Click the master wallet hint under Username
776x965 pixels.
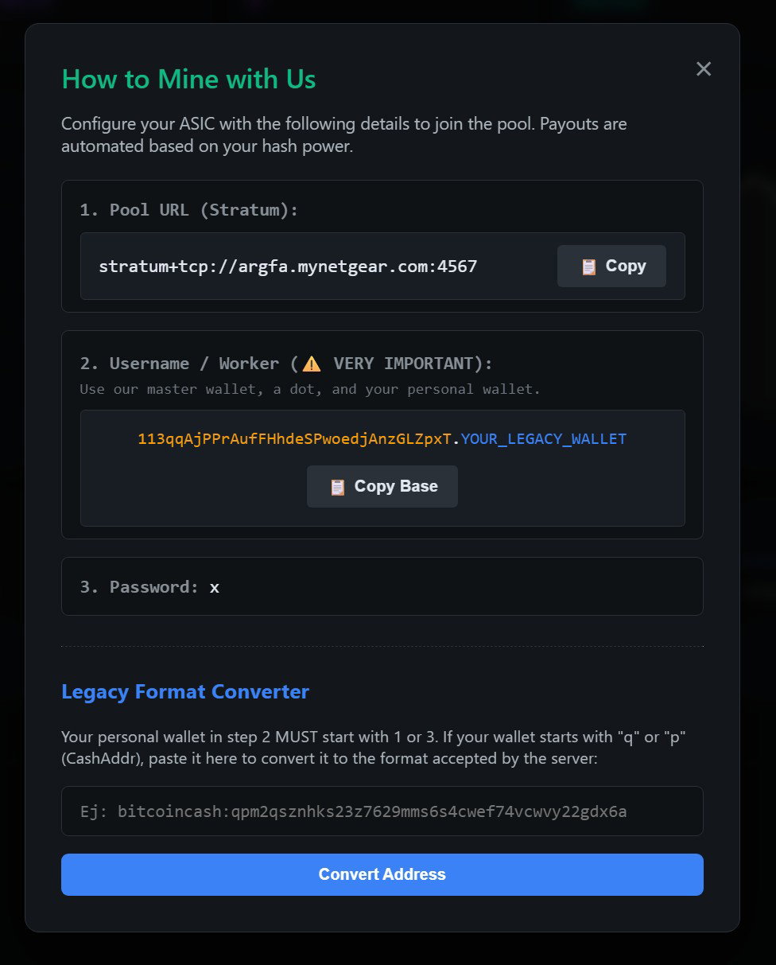click(310, 389)
